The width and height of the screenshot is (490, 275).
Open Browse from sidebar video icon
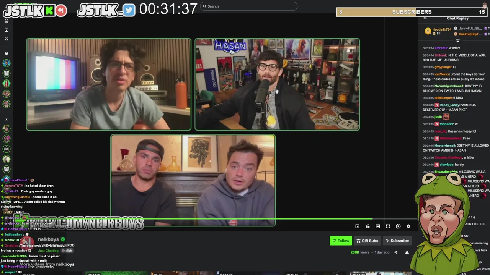[x=7, y=30]
